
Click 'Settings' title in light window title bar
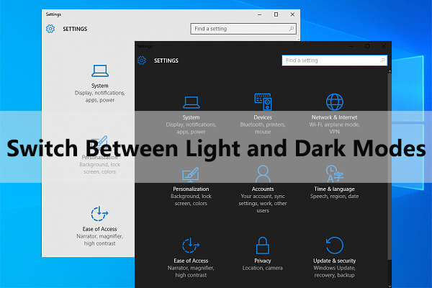(x=53, y=14)
